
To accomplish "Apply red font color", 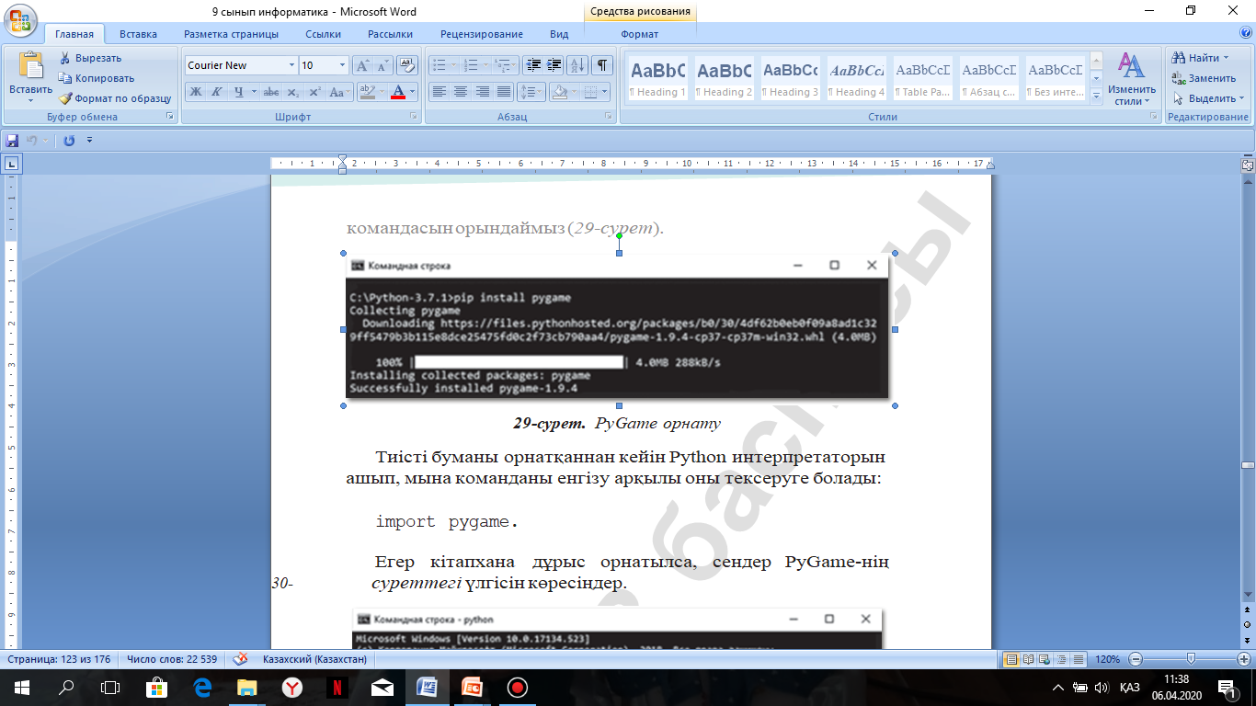I will pyautogui.click(x=398, y=92).
